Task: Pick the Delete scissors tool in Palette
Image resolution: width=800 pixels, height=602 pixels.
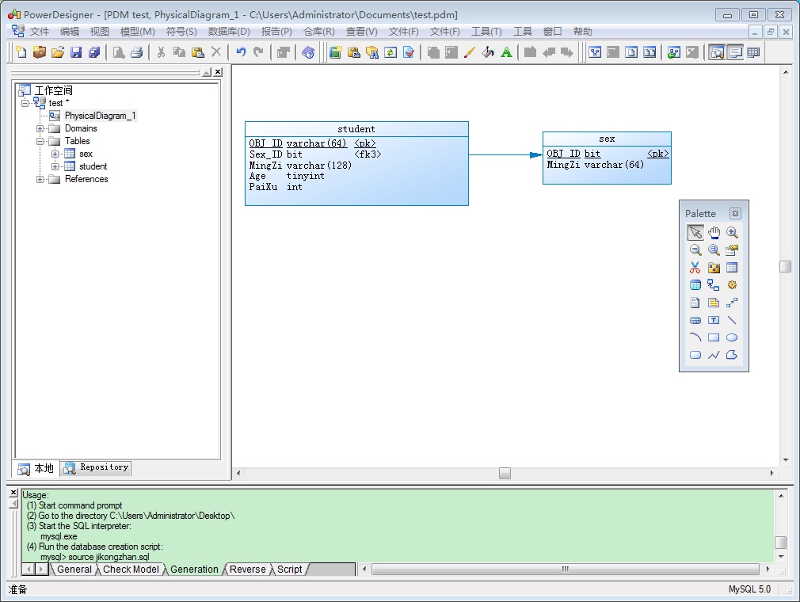Action: click(695, 267)
